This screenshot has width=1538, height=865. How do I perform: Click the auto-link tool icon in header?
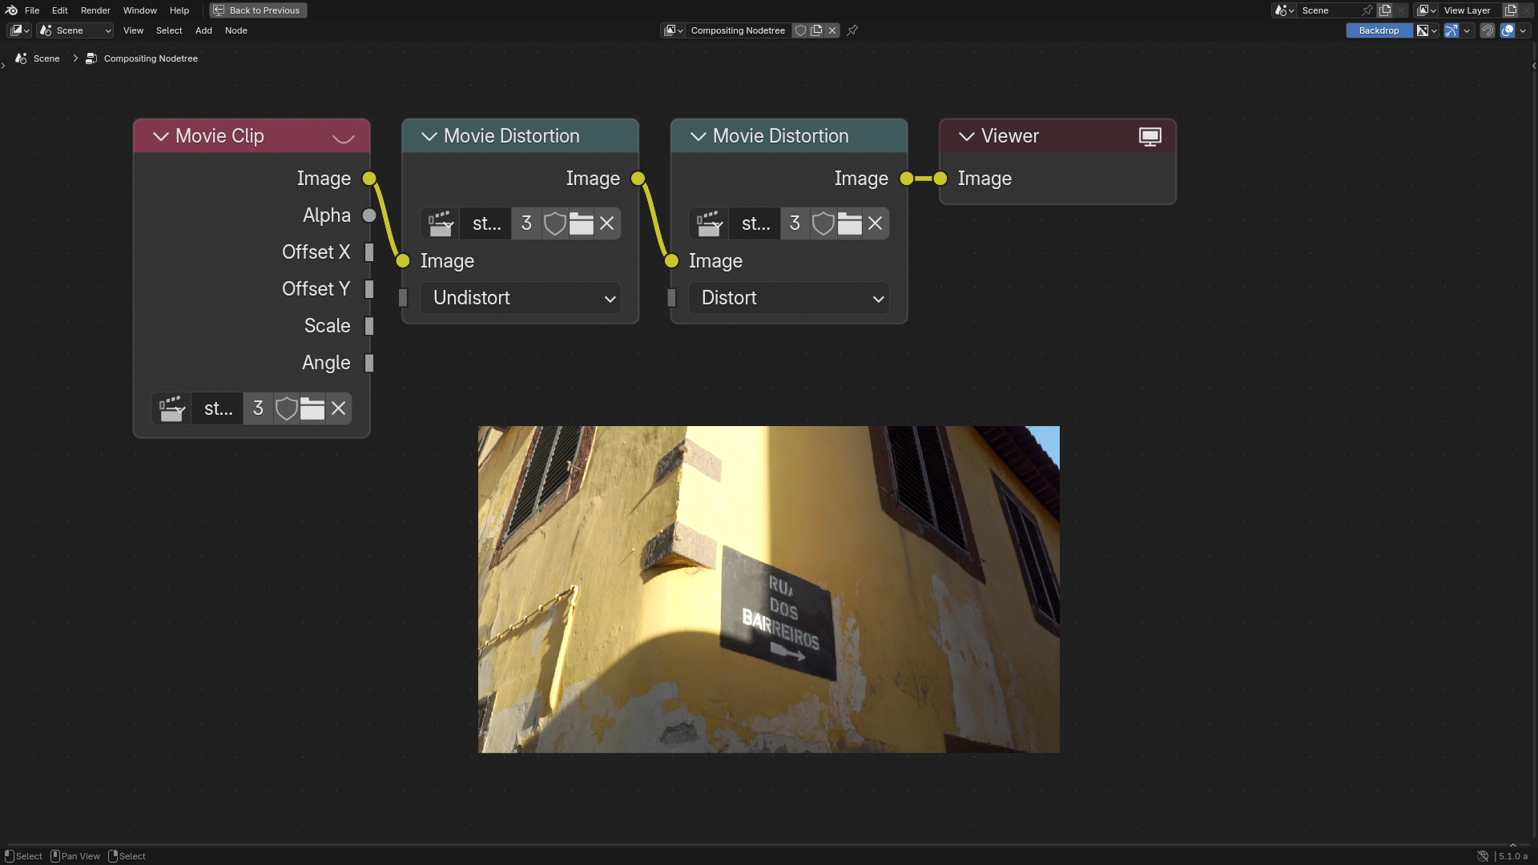click(1451, 30)
